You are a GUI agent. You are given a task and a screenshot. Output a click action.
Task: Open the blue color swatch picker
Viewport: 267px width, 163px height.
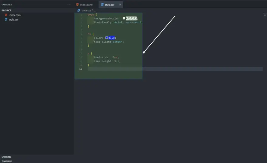tap(106, 38)
